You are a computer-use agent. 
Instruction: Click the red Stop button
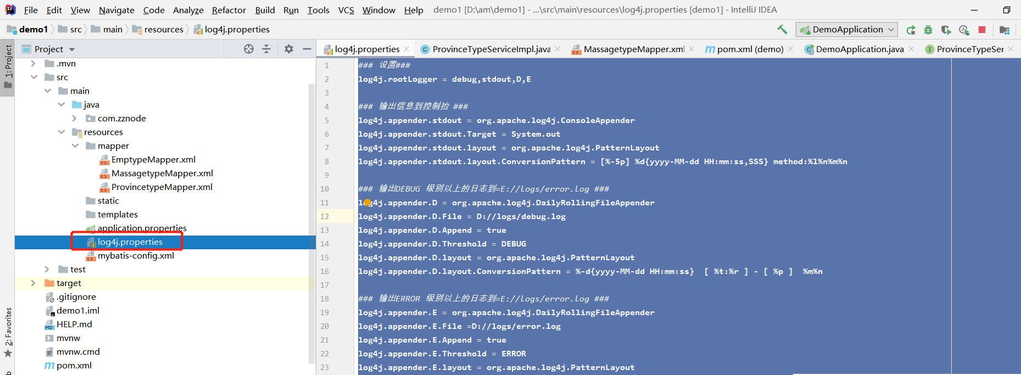(982, 30)
